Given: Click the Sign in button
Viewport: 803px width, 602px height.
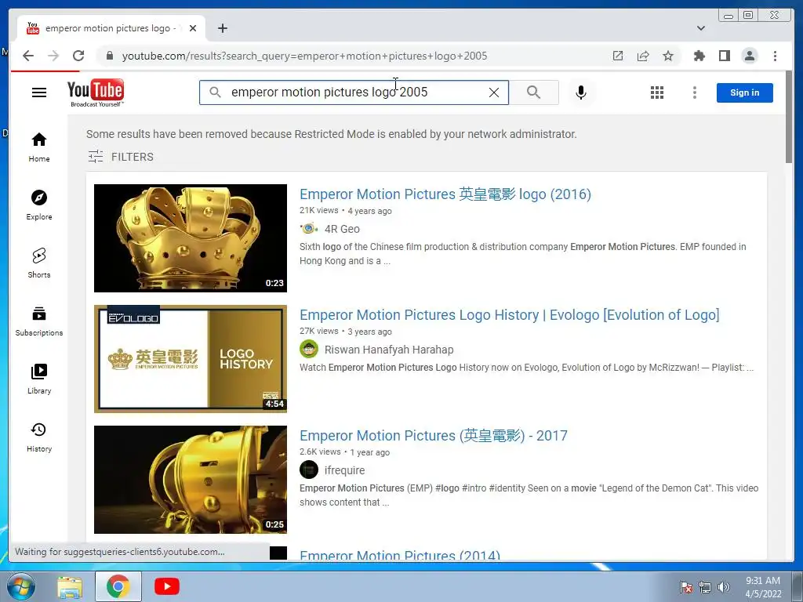Looking at the screenshot, I should pos(745,92).
